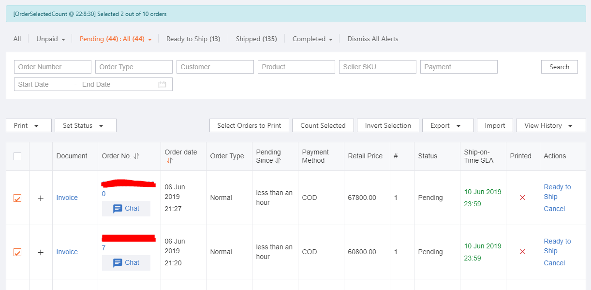Switch to the Ready to Ship tab
591x290 pixels.
[193, 39]
